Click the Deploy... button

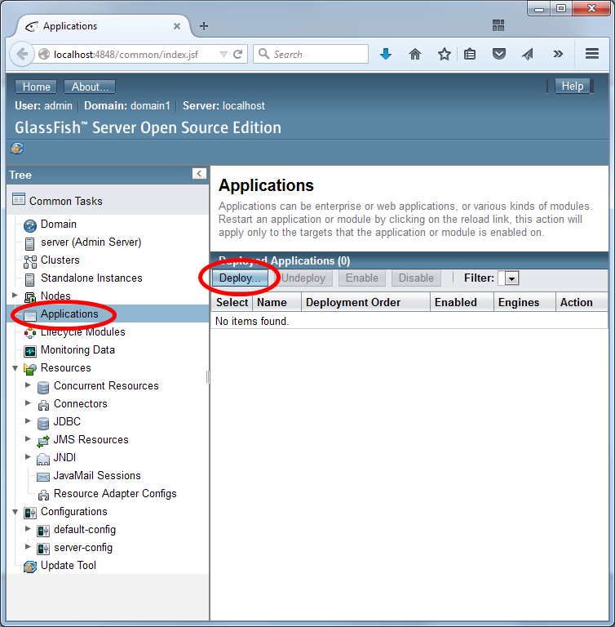241,278
